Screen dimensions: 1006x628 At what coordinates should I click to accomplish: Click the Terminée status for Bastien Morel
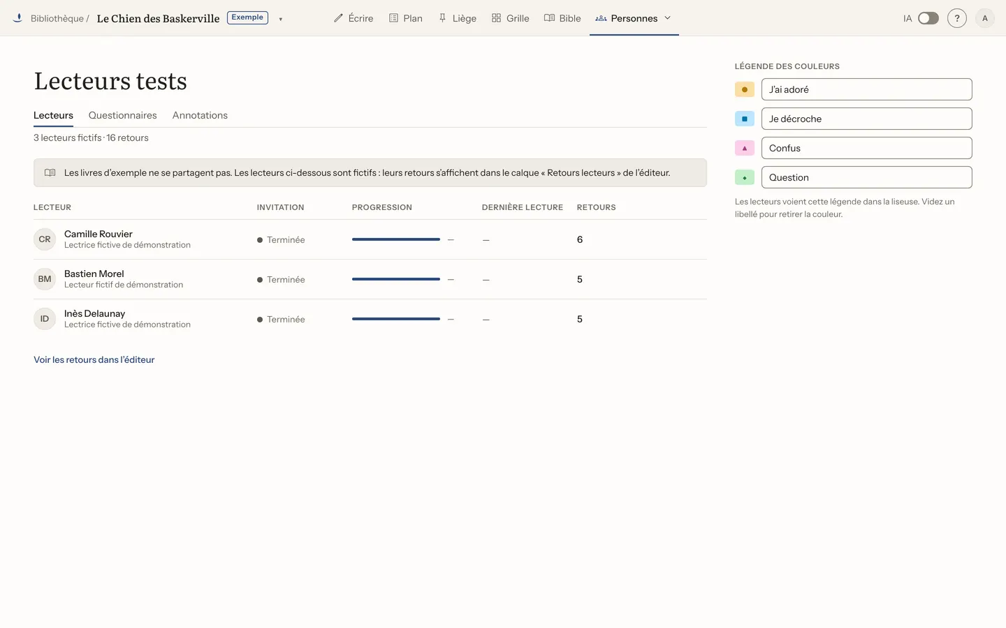(281, 279)
